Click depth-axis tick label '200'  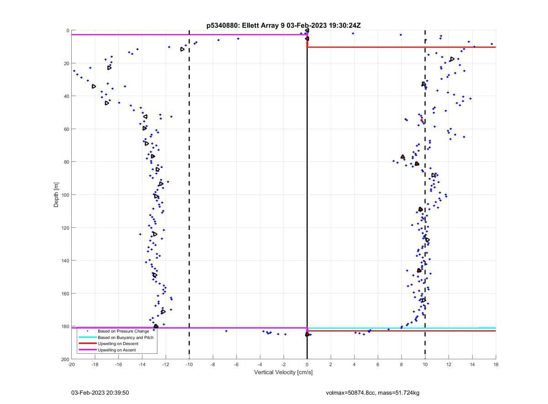[65, 359]
